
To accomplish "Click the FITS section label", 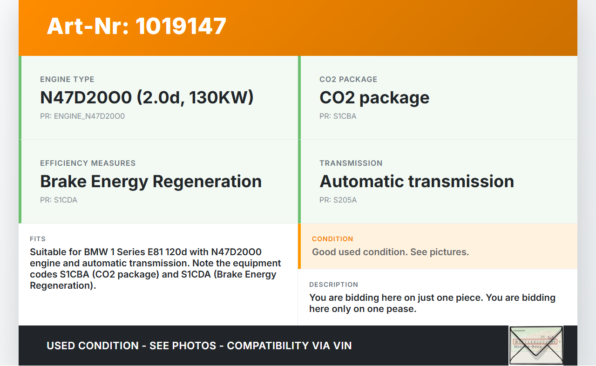I will (x=38, y=239).
